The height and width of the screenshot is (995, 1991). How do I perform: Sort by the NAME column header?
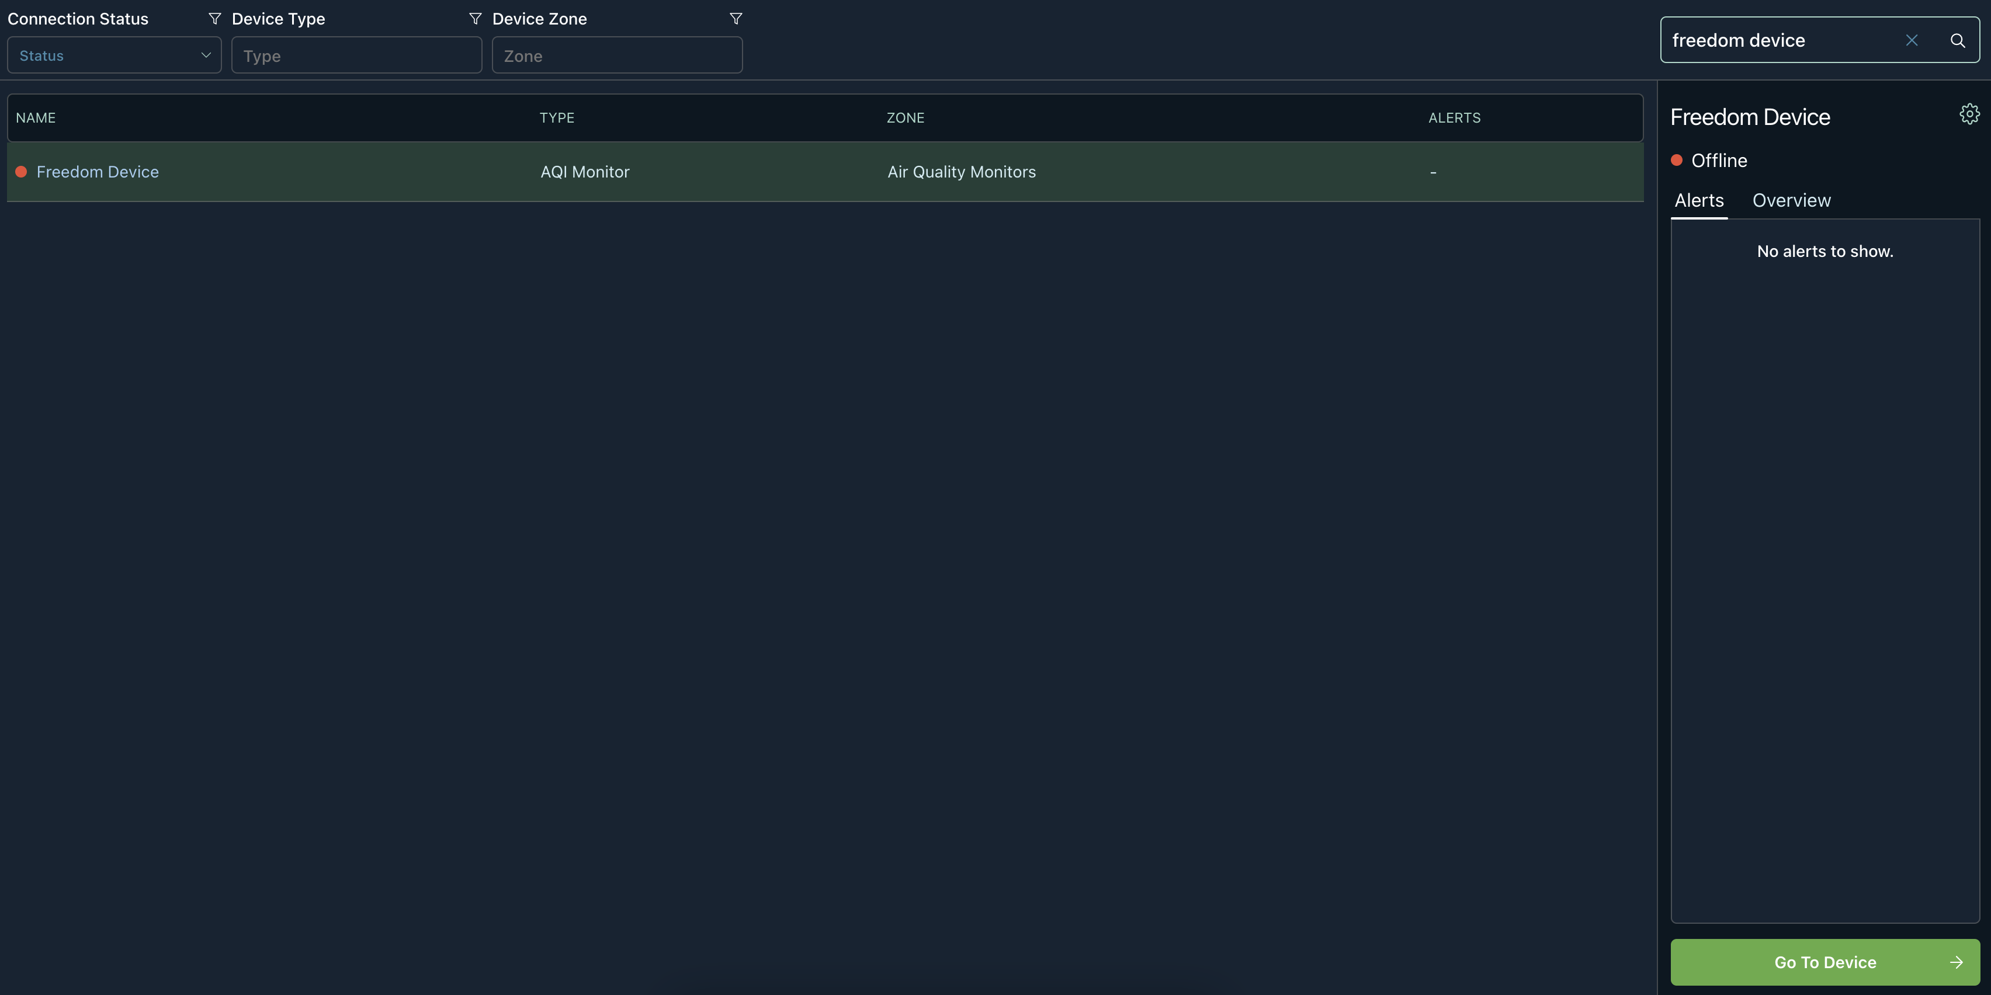[x=36, y=118]
